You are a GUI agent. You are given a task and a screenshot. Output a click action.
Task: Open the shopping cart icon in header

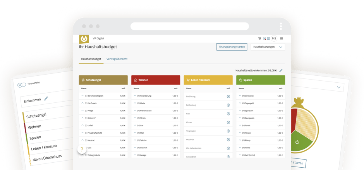259,39
